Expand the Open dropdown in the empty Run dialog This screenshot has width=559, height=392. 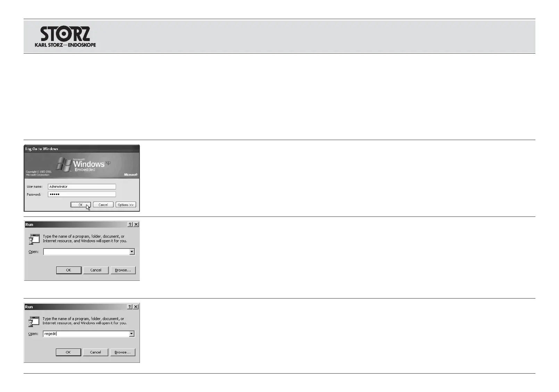132,252
